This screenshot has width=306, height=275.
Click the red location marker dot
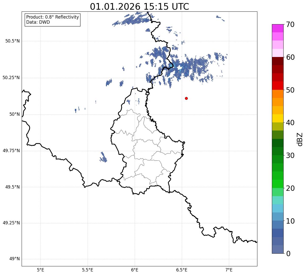186,98
